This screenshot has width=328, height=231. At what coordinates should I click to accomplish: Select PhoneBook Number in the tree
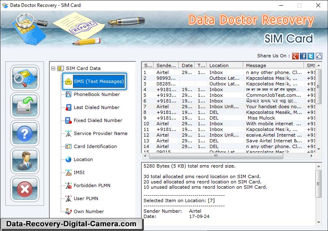(x=97, y=94)
